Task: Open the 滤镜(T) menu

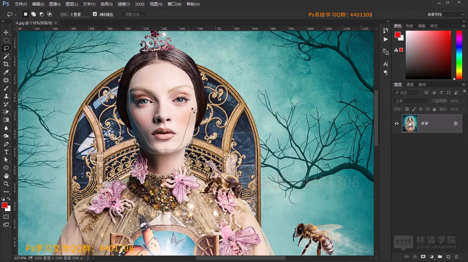Action: [124, 4]
